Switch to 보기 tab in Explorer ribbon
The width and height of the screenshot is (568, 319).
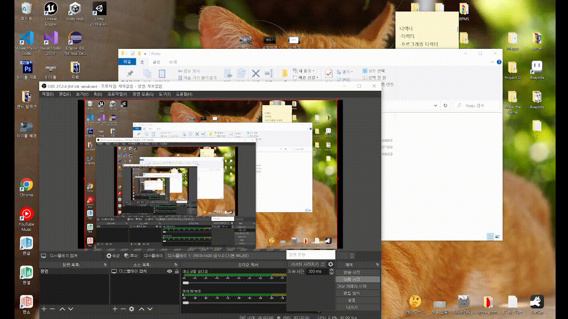tap(173, 62)
